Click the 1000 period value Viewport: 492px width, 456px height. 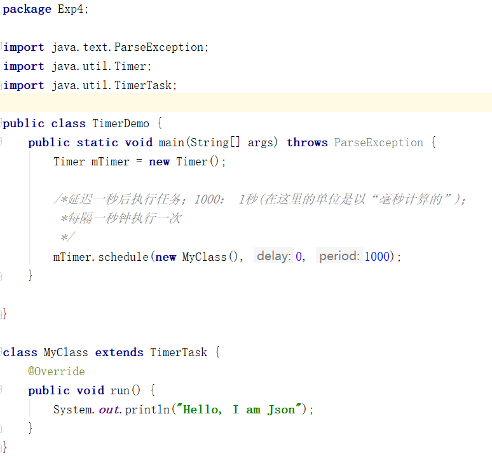click(x=377, y=257)
